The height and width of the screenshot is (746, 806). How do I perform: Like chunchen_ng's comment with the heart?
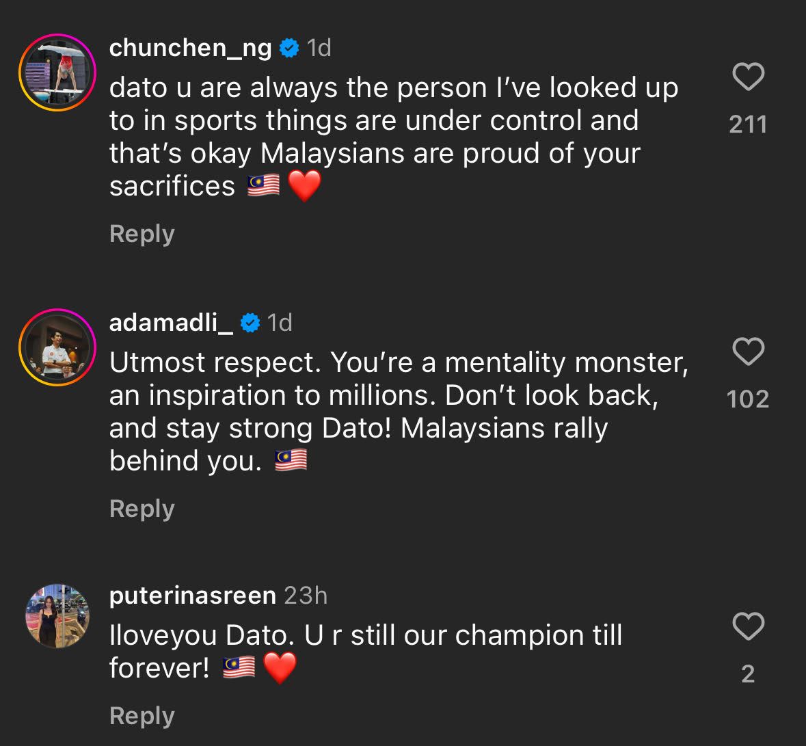748,77
